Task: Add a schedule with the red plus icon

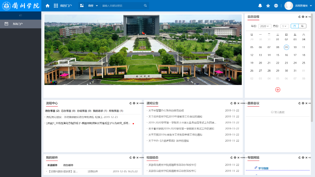Action: coord(278,90)
